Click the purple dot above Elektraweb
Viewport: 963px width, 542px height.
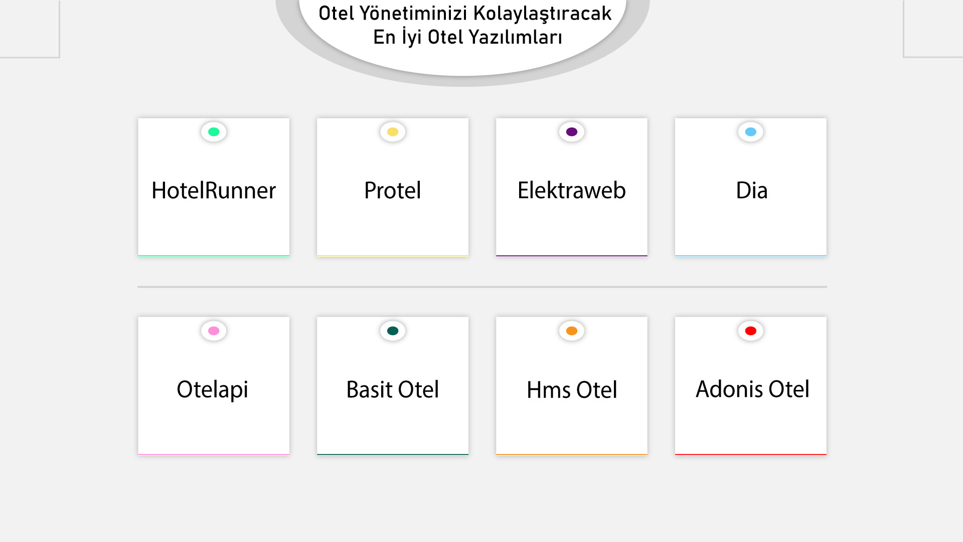pos(572,132)
